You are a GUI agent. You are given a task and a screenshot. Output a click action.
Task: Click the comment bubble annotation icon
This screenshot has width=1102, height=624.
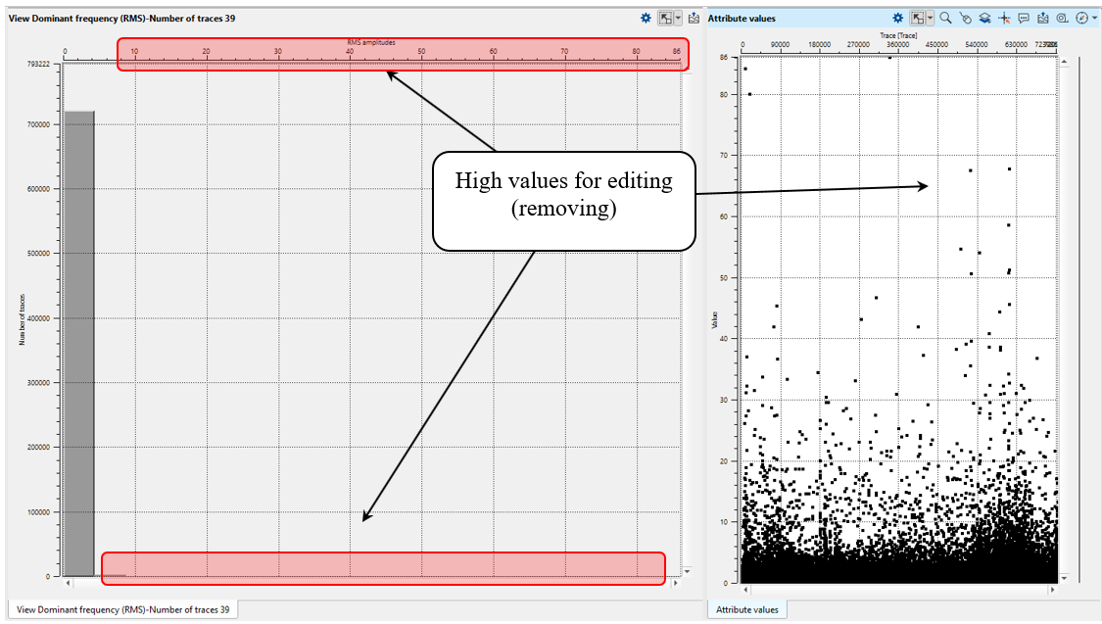point(1024,18)
